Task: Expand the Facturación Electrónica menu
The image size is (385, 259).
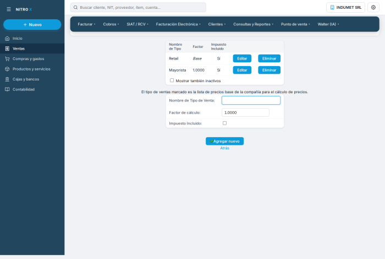Action: [178, 24]
